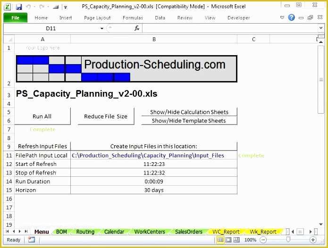Open the Customize Quick Access Toolbar dropdown
This screenshot has width=328, height=248.
pos(66,8)
